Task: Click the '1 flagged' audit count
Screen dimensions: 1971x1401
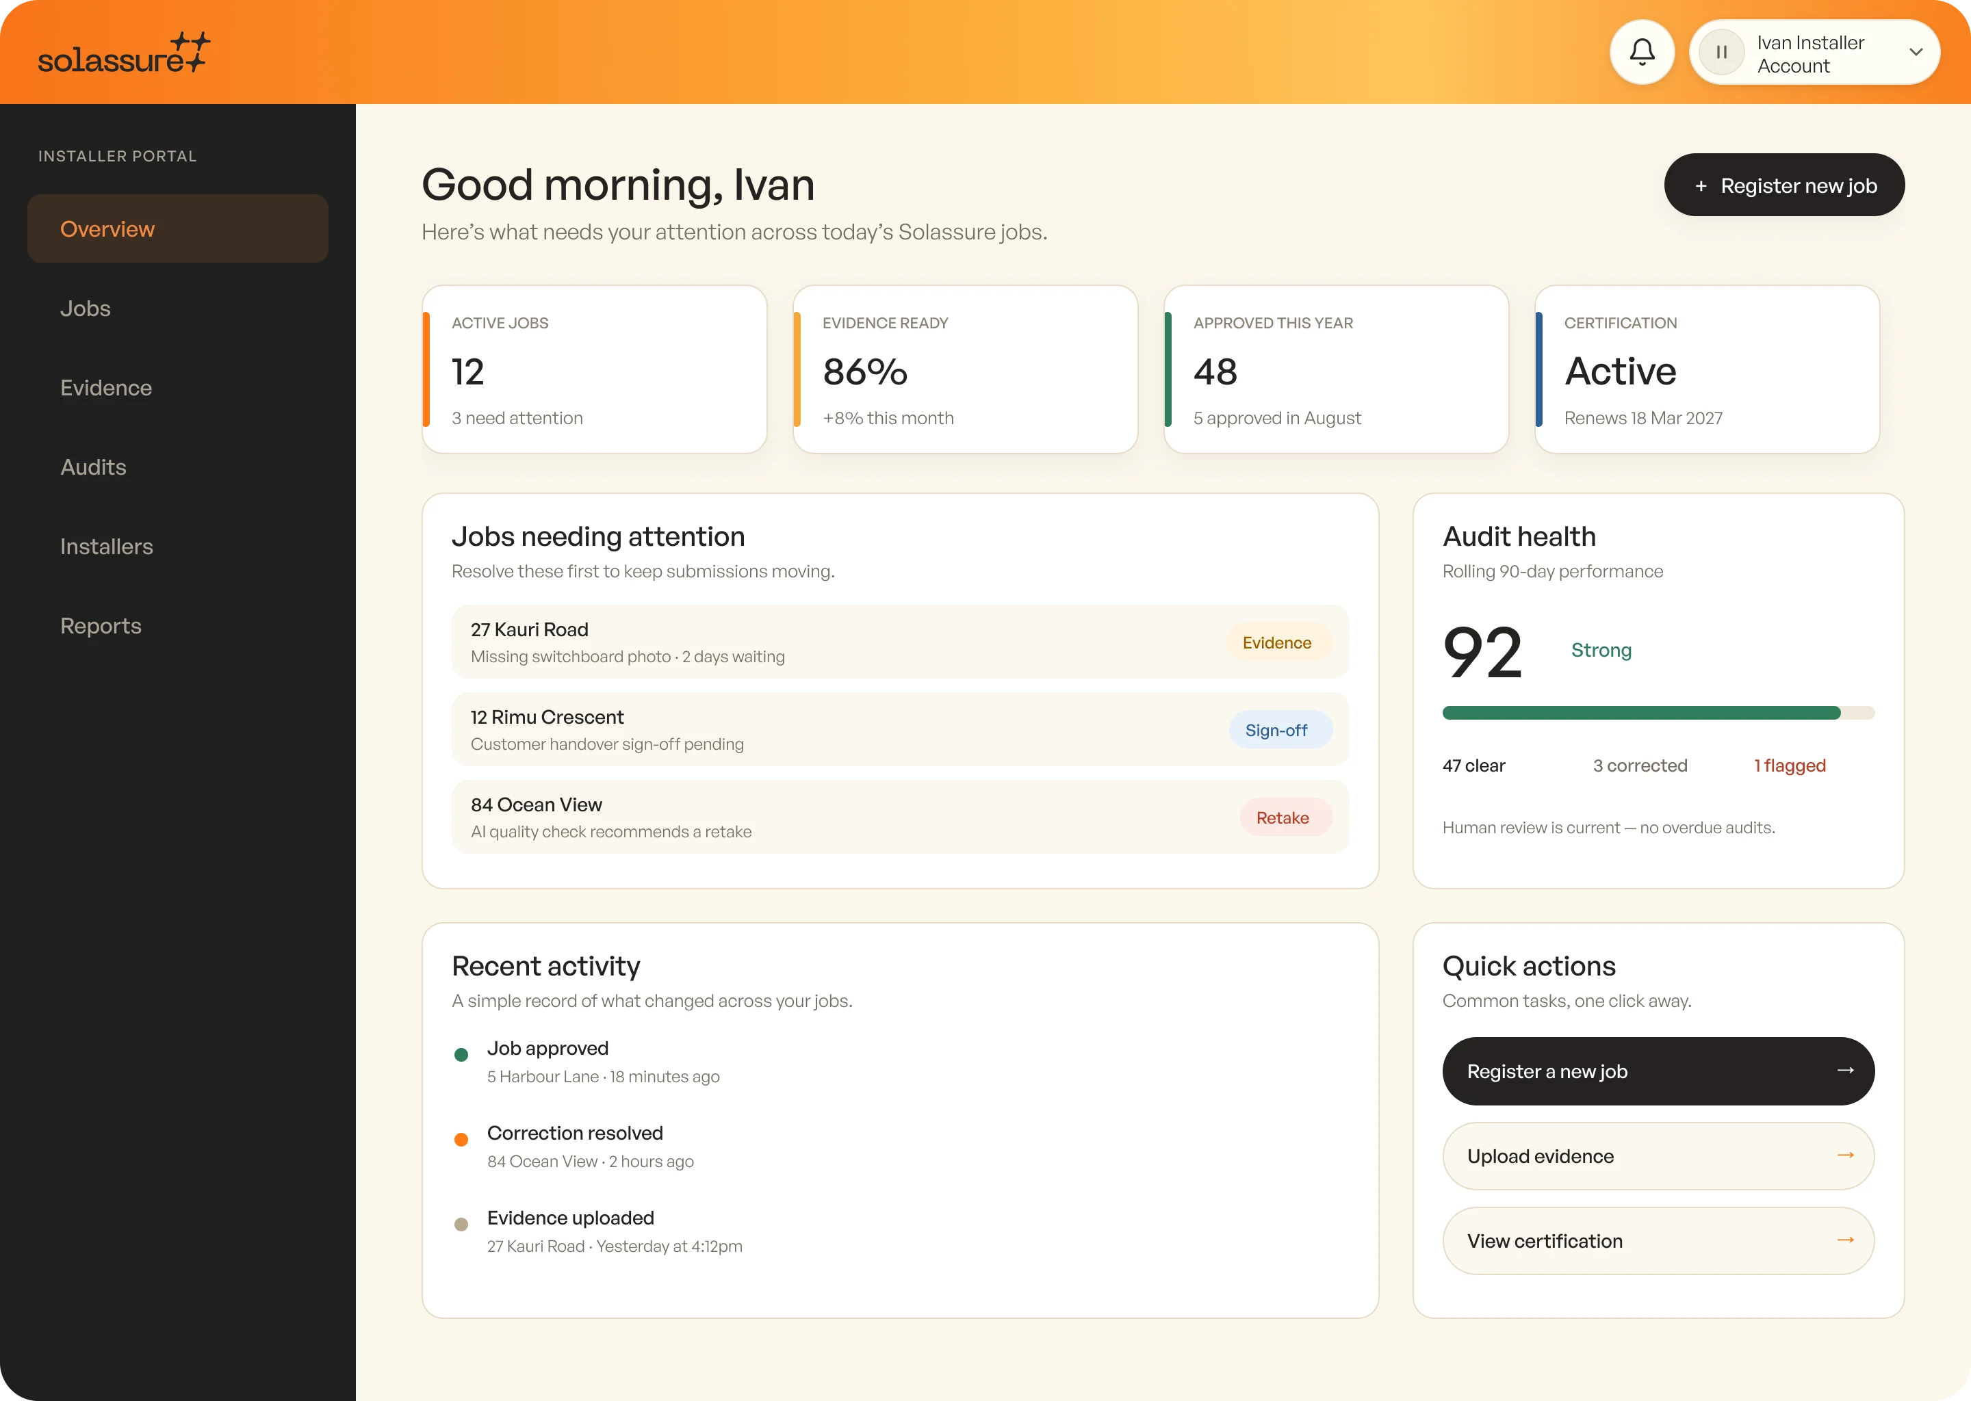Action: click(1790, 765)
